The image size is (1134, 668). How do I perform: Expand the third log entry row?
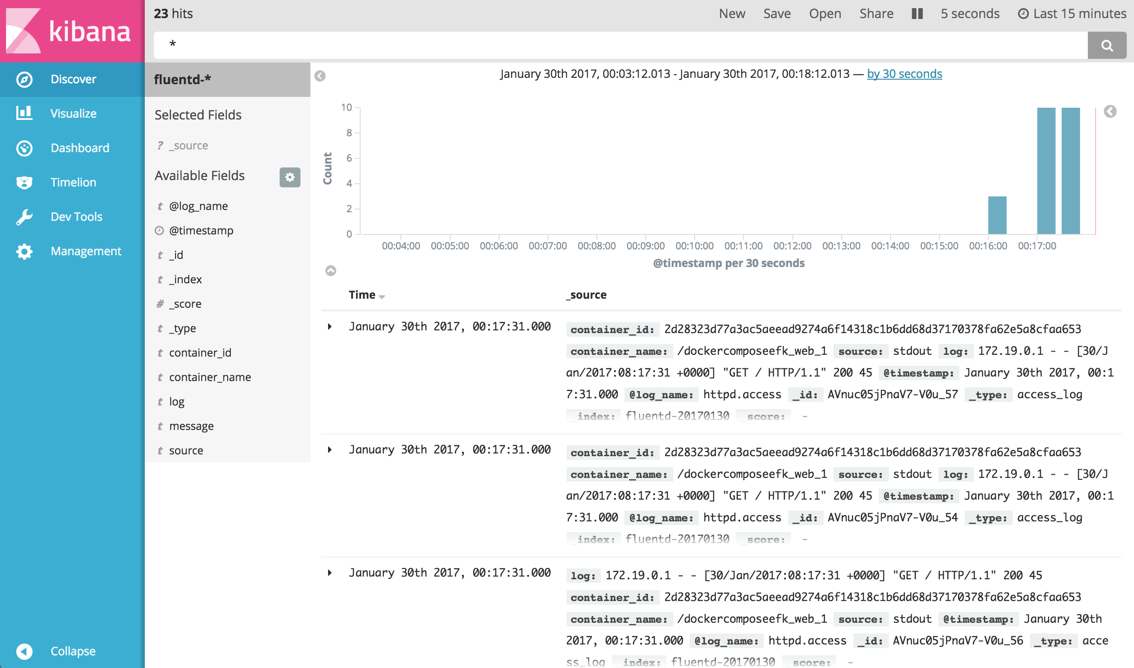330,573
